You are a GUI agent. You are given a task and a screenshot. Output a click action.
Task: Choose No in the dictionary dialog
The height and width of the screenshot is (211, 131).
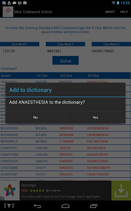(x=35, y=117)
